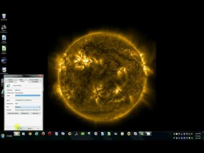Click the taskbar clock and date
The height and width of the screenshot is (153, 204).
point(198,136)
